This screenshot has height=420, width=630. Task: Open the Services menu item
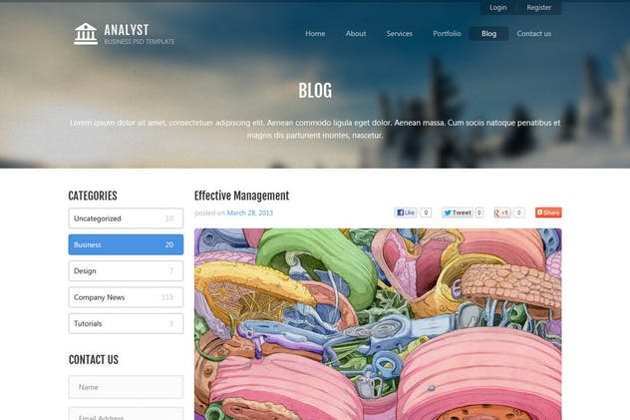pos(400,34)
